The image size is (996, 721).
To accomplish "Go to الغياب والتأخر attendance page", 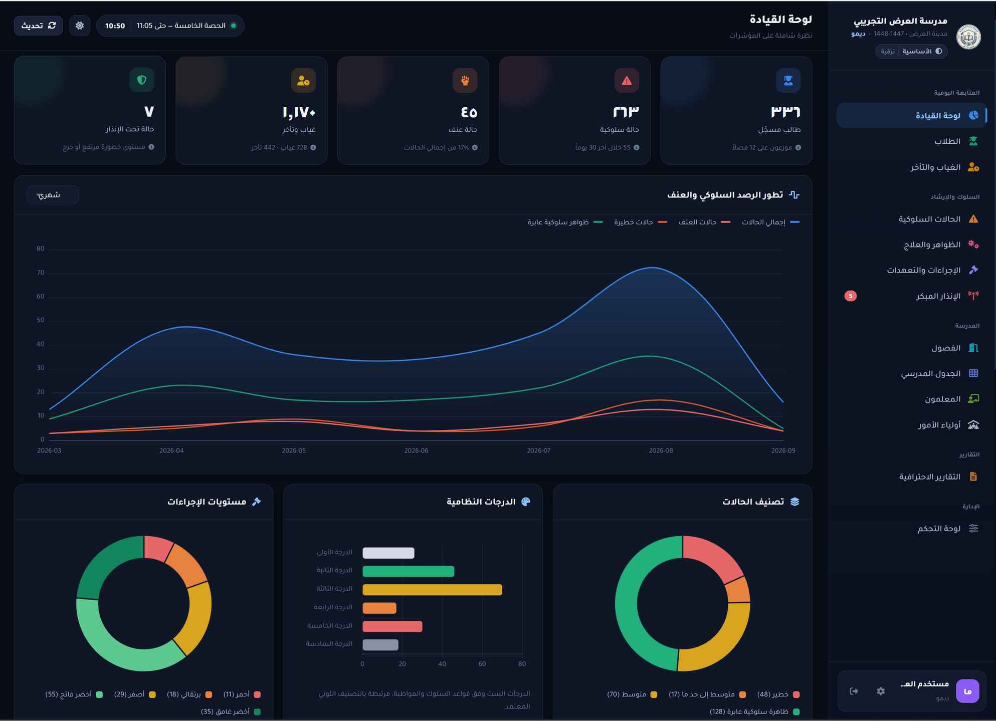I will coord(911,167).
